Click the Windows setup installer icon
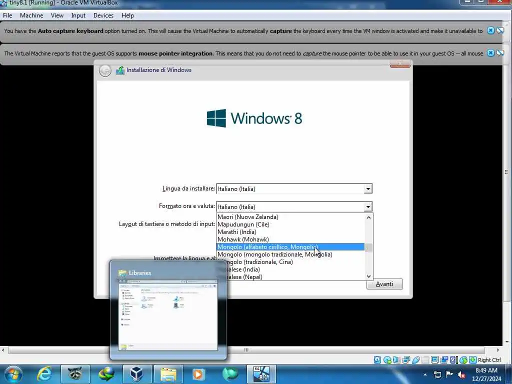The image size is (512, 384). (x=120, y=70)
